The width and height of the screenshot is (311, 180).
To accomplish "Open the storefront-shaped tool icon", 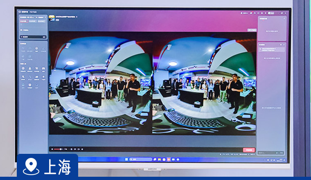I will coord(30,85).
